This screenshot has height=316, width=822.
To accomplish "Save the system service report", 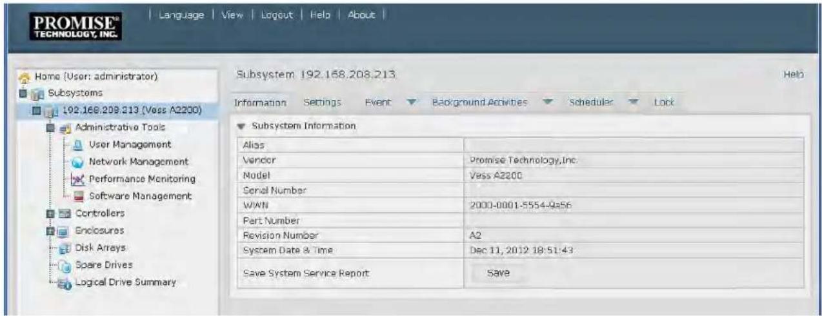I will point(498,273).
